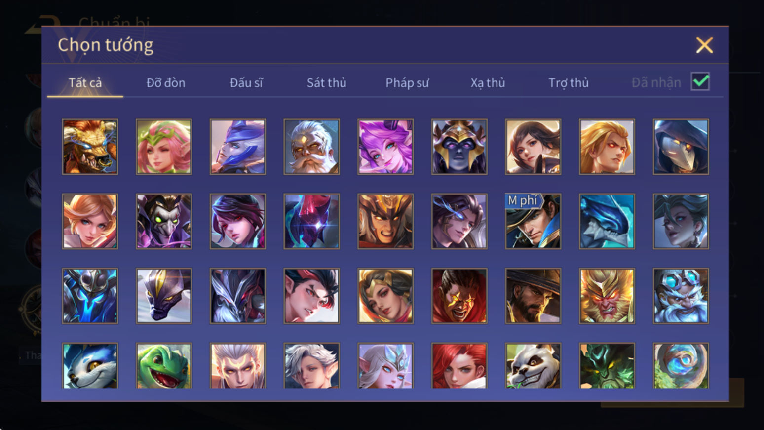The height and width of the screenshot is (430, 764).
Task: Toggle the Đã nhận checkbox
Action: [x=700, y=81]
